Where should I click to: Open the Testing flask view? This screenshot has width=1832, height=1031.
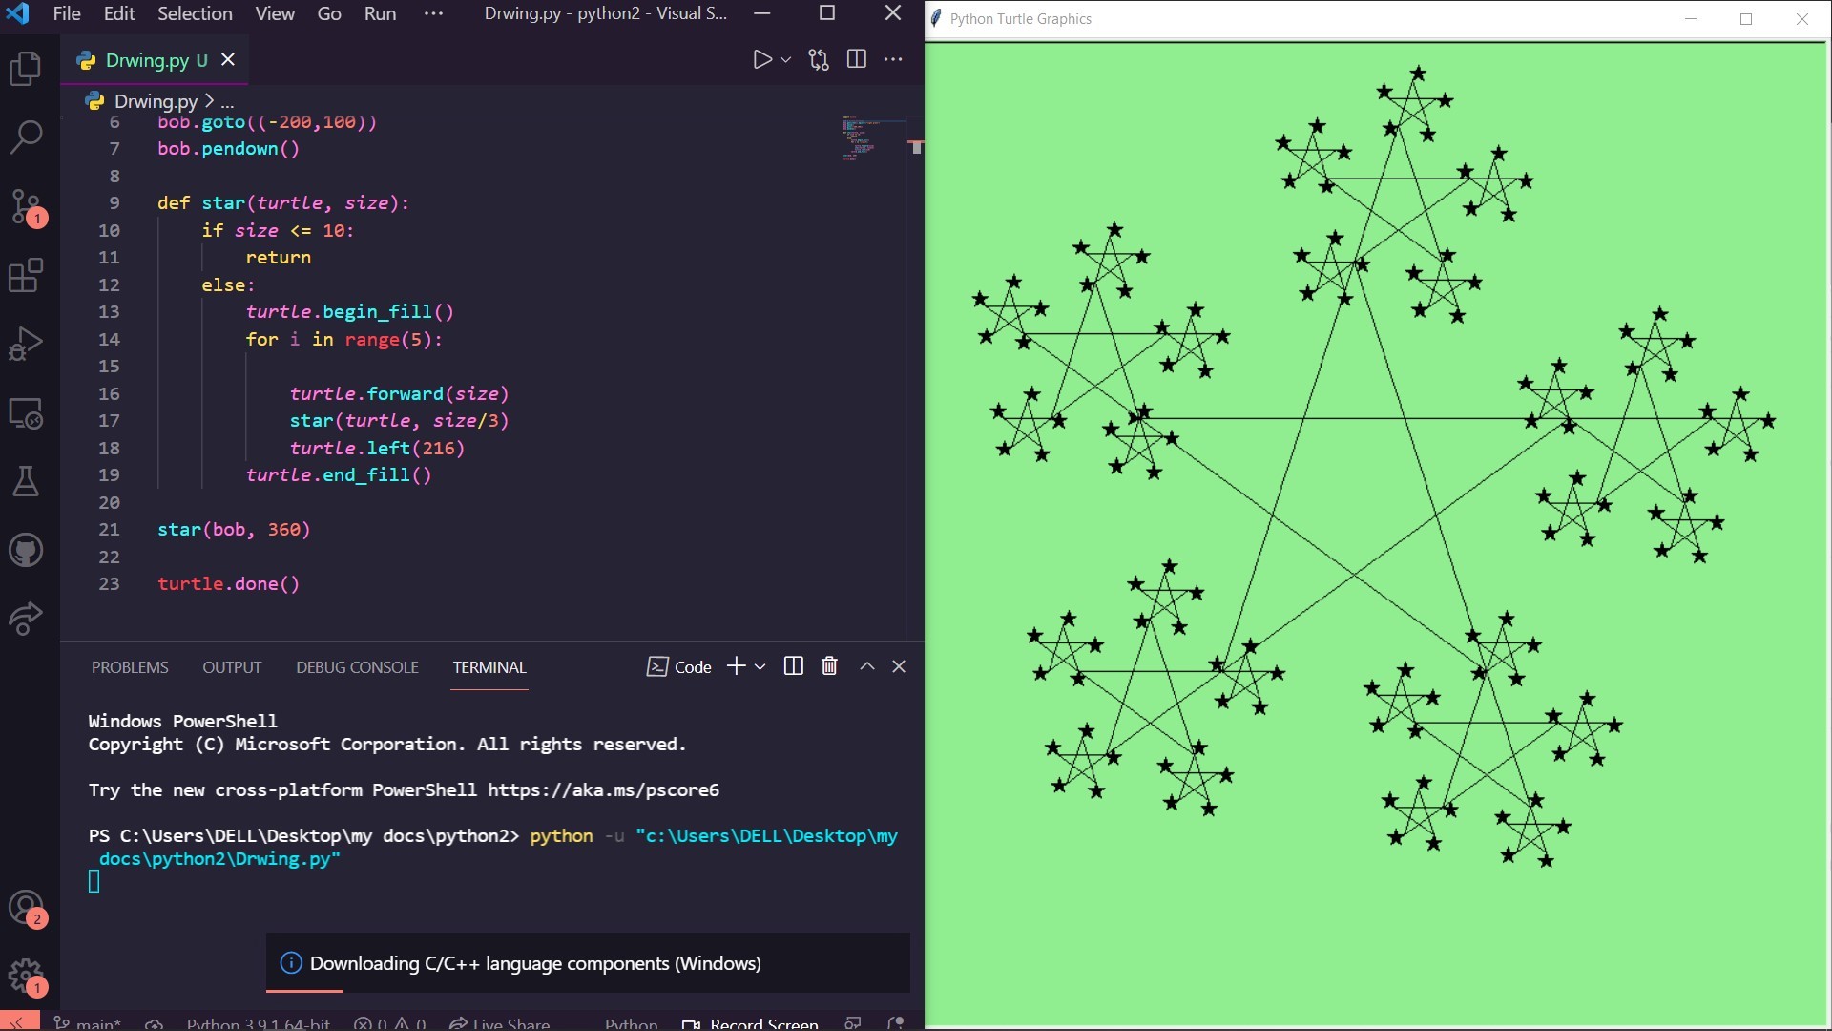(x=26, y=481)
